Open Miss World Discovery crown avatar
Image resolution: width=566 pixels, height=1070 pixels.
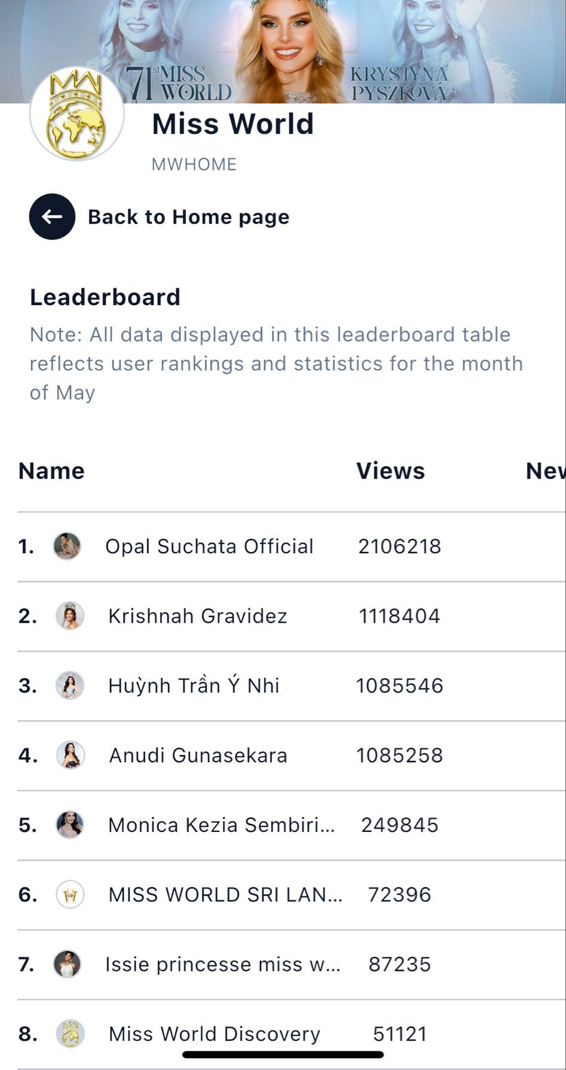point(70,1034)
